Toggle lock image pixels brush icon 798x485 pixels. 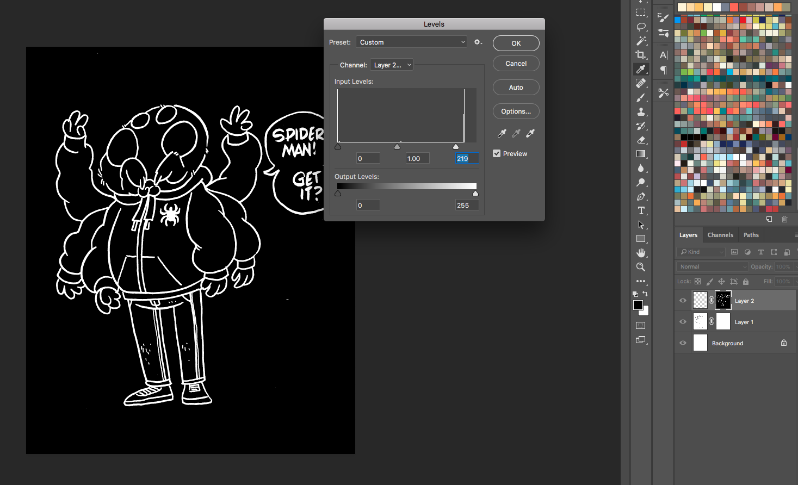pos(709,282)
